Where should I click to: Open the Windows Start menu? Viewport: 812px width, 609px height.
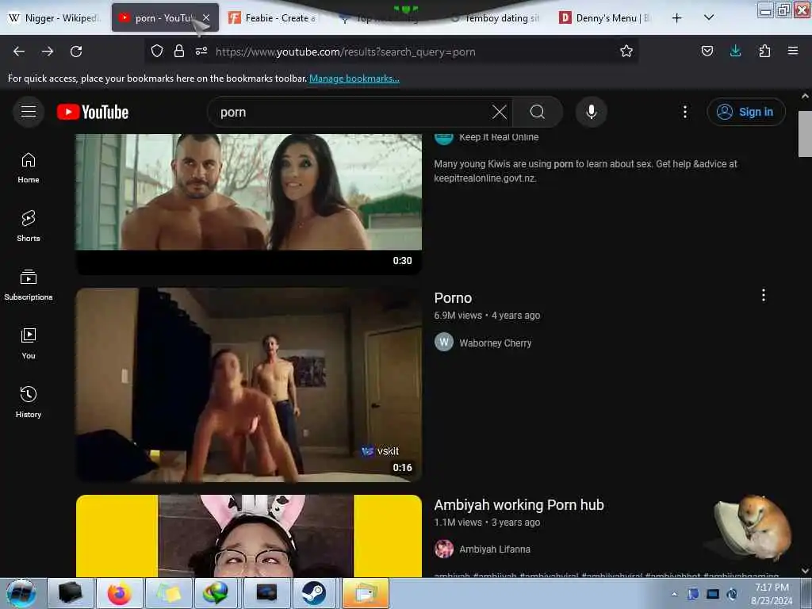[x=21, y=593]
